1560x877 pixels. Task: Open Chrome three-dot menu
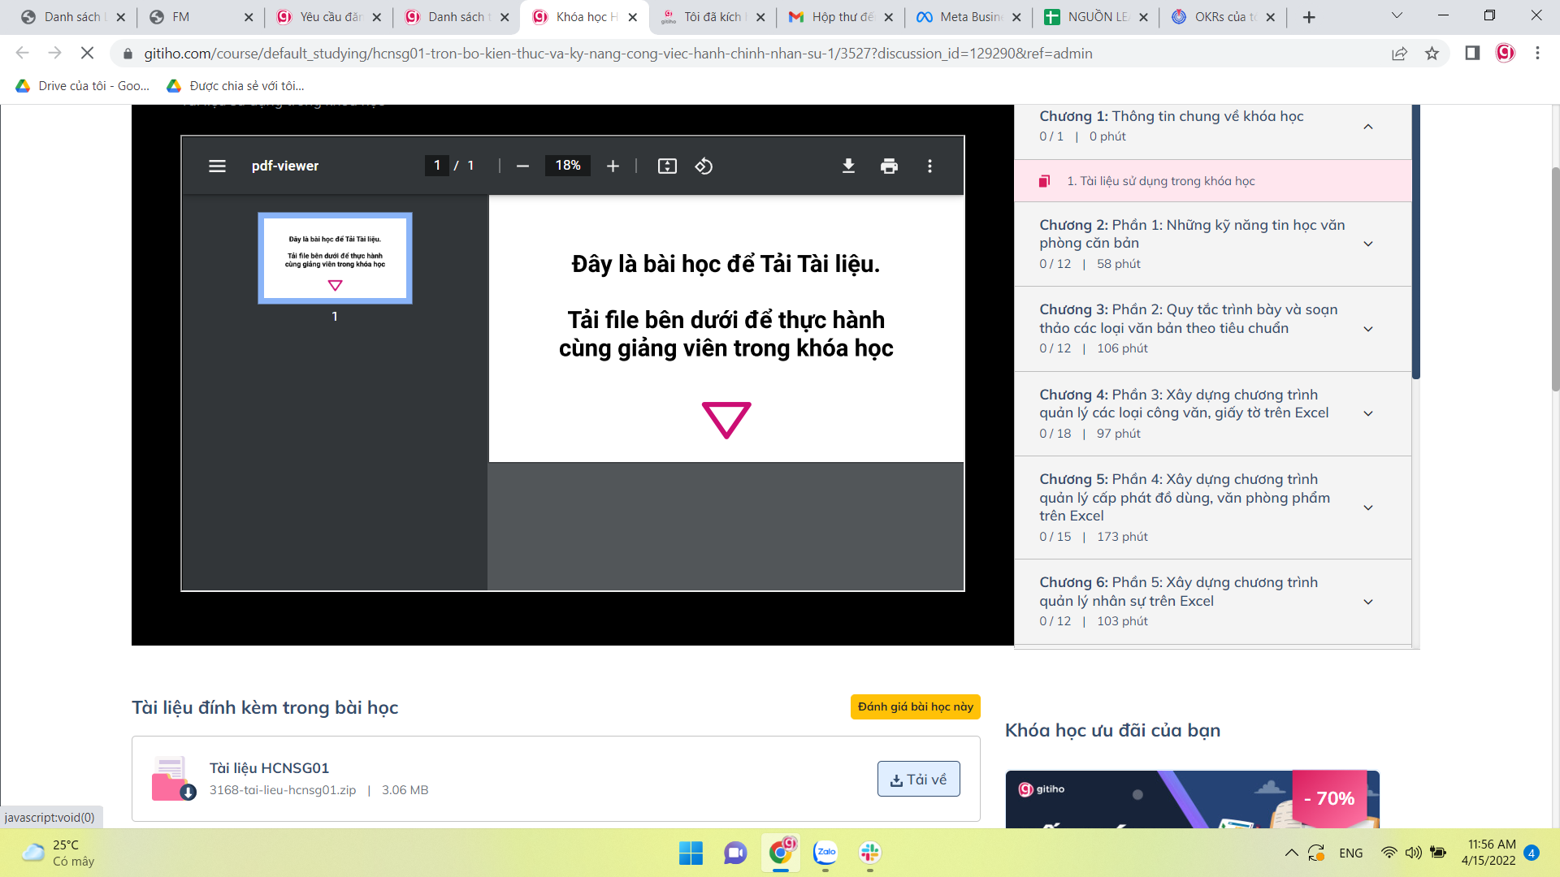tap(1537, 54)
